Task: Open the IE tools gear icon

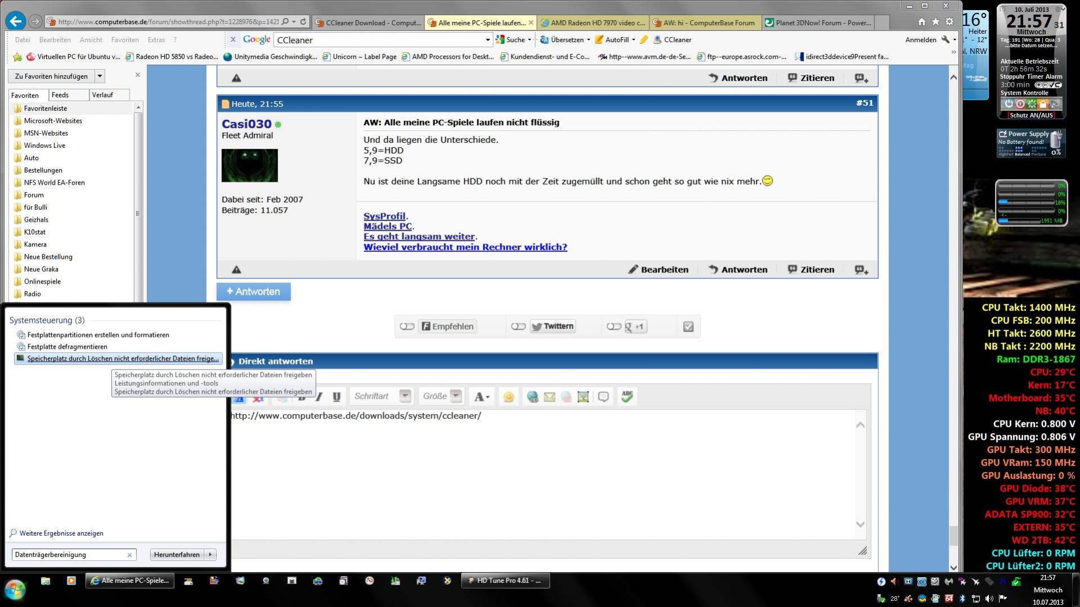Action: 949,22
